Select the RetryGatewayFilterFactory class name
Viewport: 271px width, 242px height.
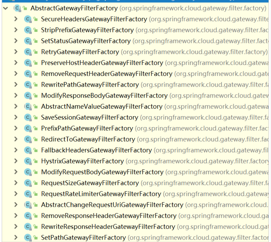pos(80,52)
